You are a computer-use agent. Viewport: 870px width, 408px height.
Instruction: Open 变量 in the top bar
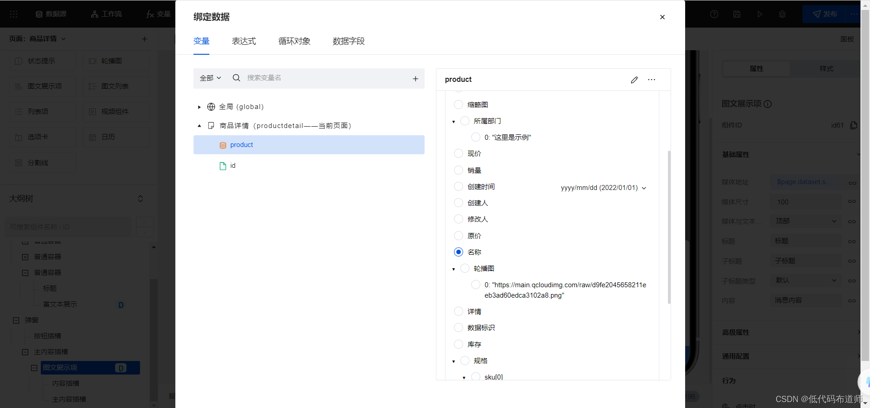pyautogui.click(x=159, y=14)
